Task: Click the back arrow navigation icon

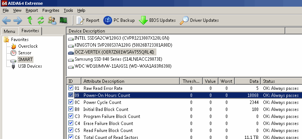Action: point(6,20)
